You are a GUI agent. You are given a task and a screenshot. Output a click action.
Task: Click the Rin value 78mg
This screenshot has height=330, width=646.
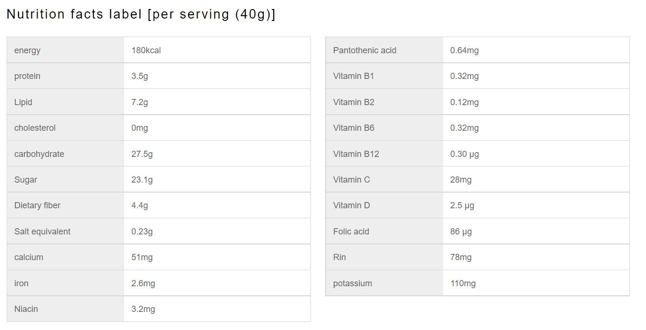pyautogui.click(x=461, y=257)
